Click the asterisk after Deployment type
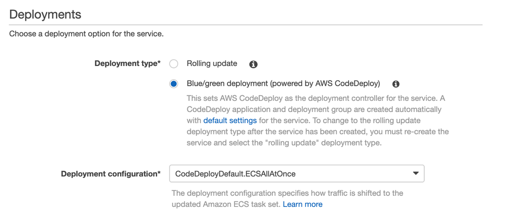 (159, 63)
